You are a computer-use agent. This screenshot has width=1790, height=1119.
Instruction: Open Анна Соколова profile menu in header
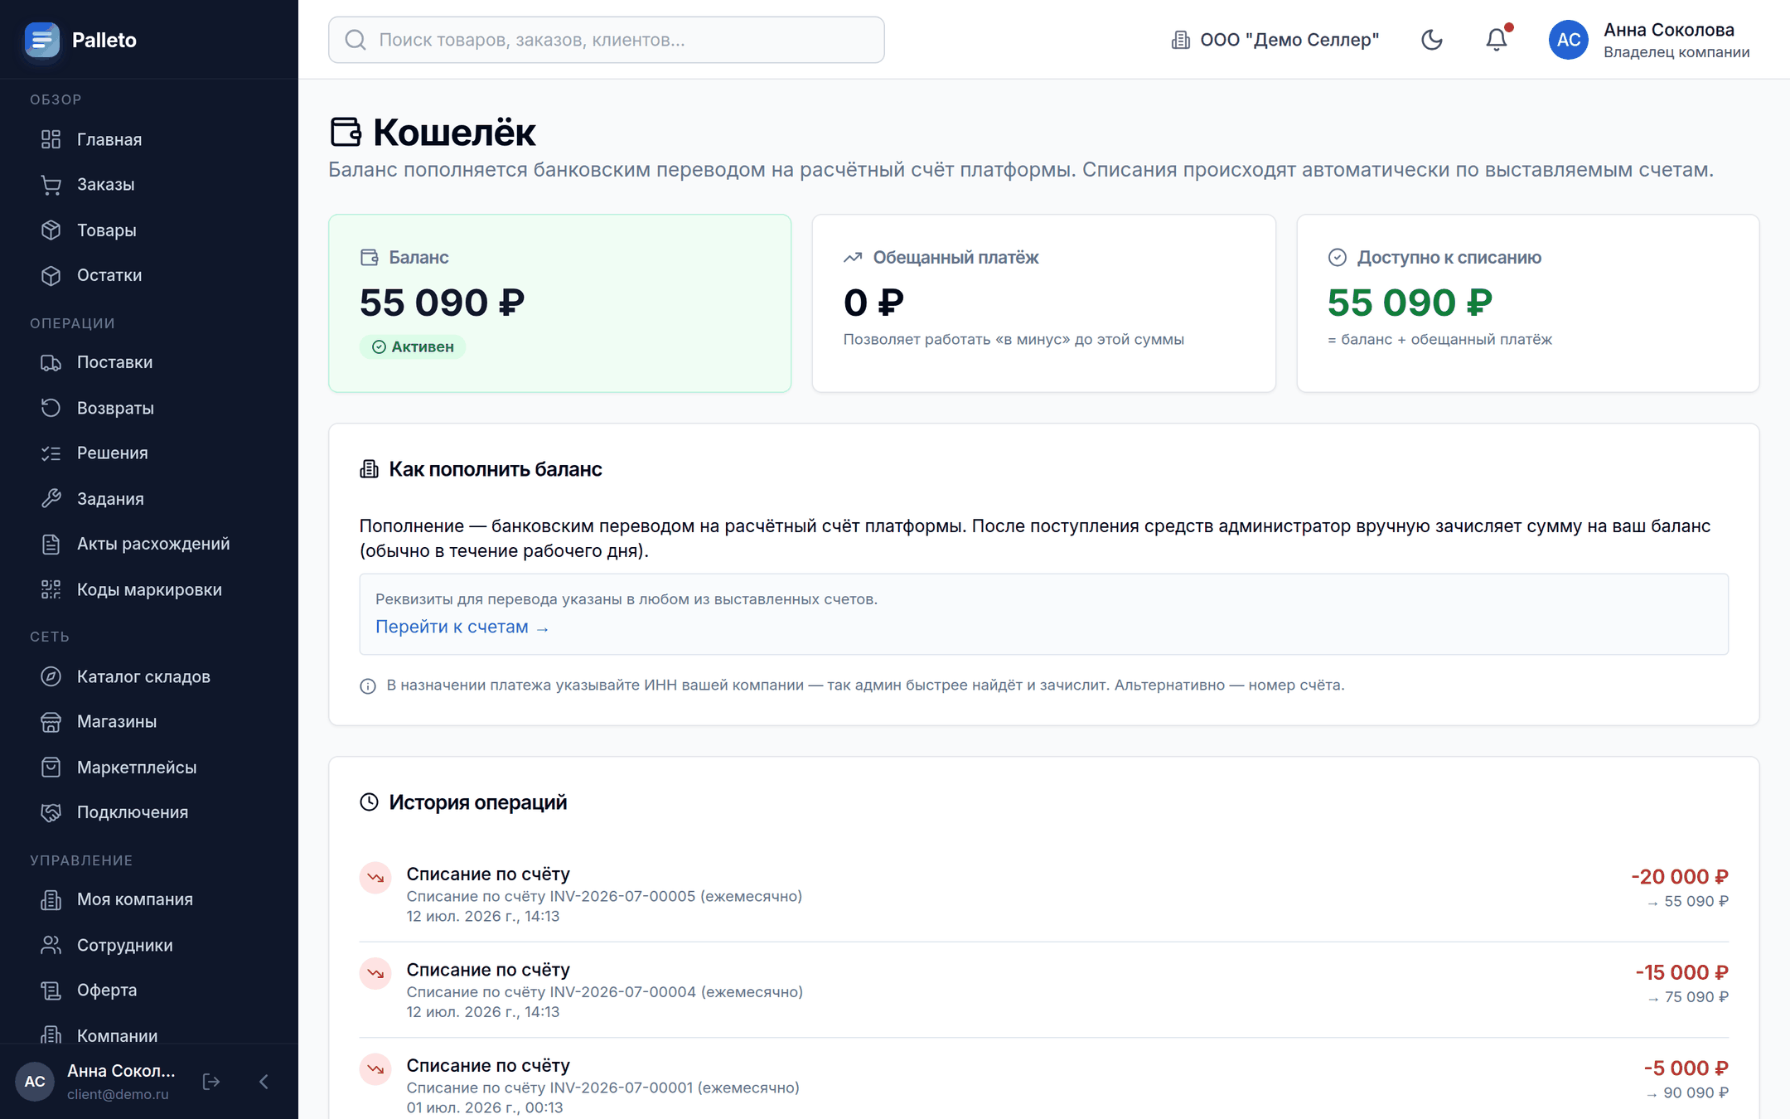pyautogui.click(x=1649, y=40)
